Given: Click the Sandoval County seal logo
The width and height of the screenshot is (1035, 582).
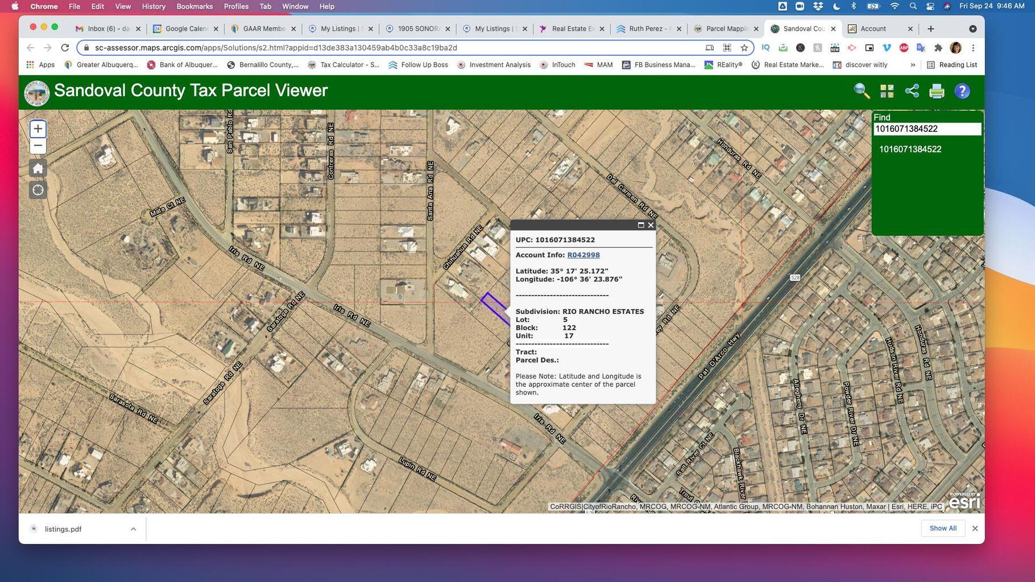Looking at the screenshot, I should click(x=37, y=93).
